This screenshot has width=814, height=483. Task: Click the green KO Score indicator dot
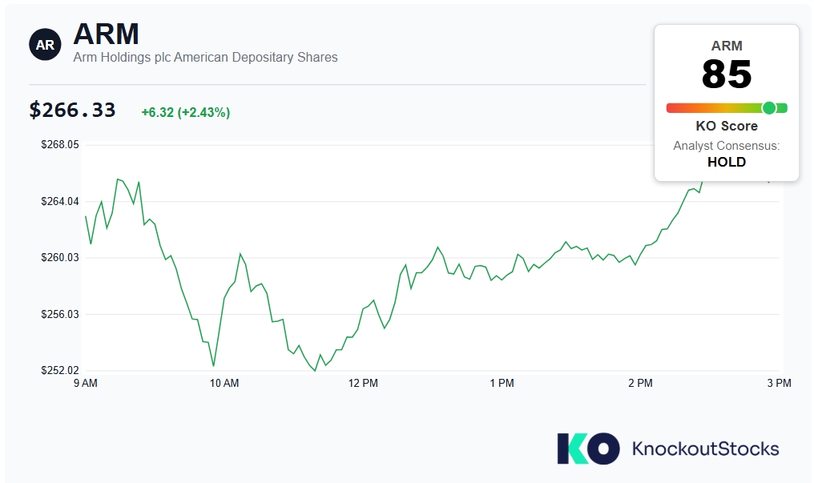pyautogui.click(x=769, y=108)
